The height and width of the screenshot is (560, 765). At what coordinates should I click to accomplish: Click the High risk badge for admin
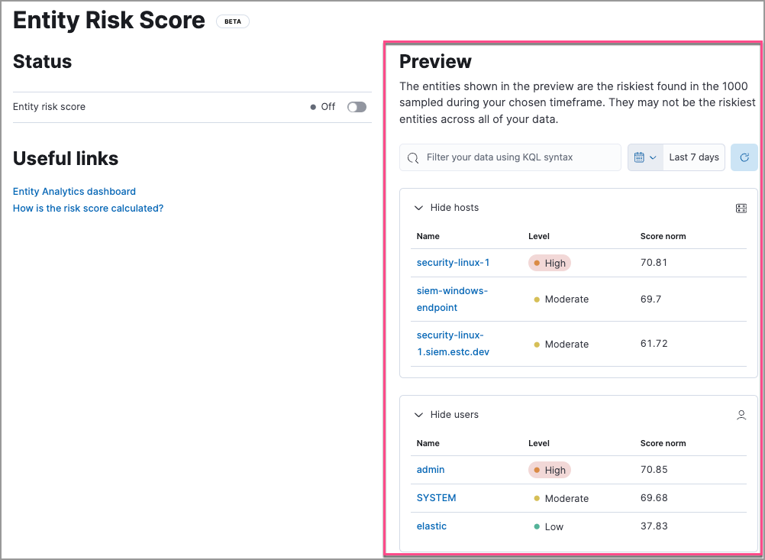coord(549,469)
